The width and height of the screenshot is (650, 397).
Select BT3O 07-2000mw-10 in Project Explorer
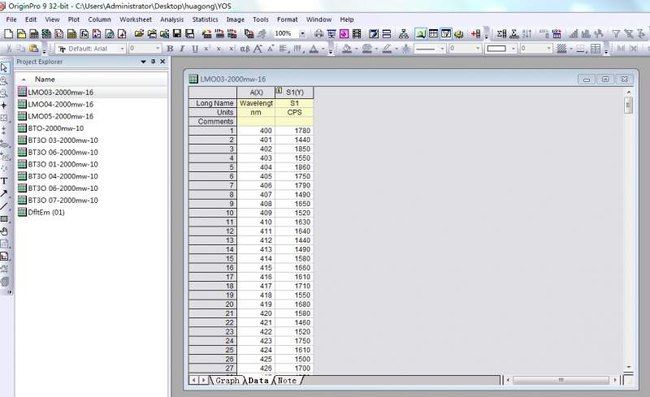[x=63, y=201]
